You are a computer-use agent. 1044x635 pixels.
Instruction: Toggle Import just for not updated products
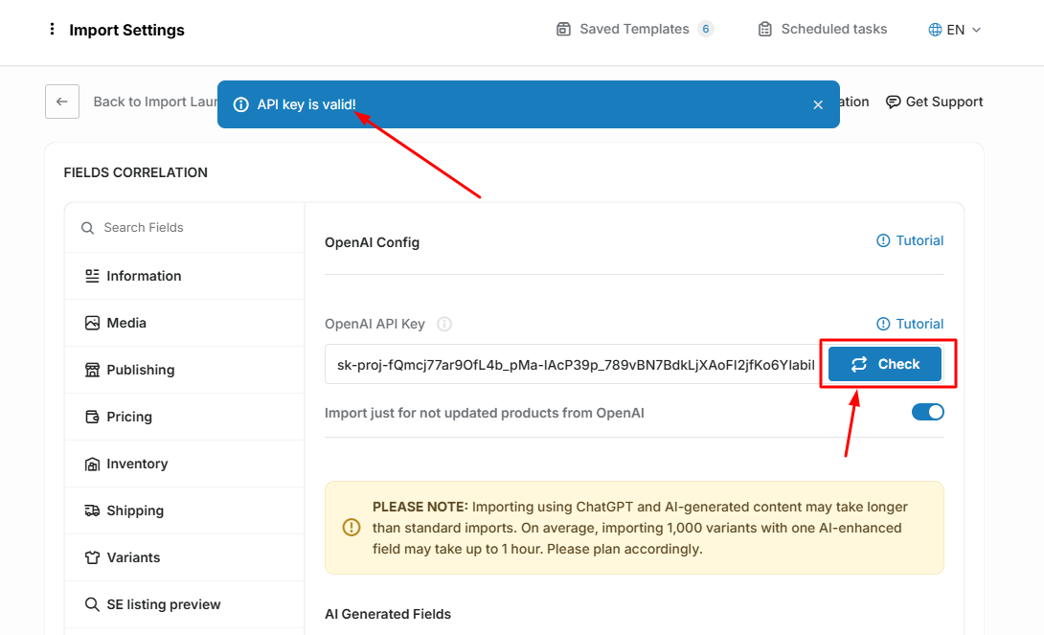click(x=927, y=413)
